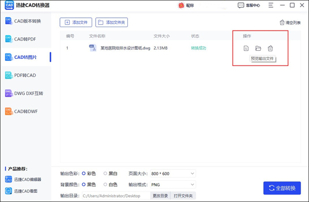Click the user avatar icon
This screenshot has width=309, height=202.
[181, 6]
